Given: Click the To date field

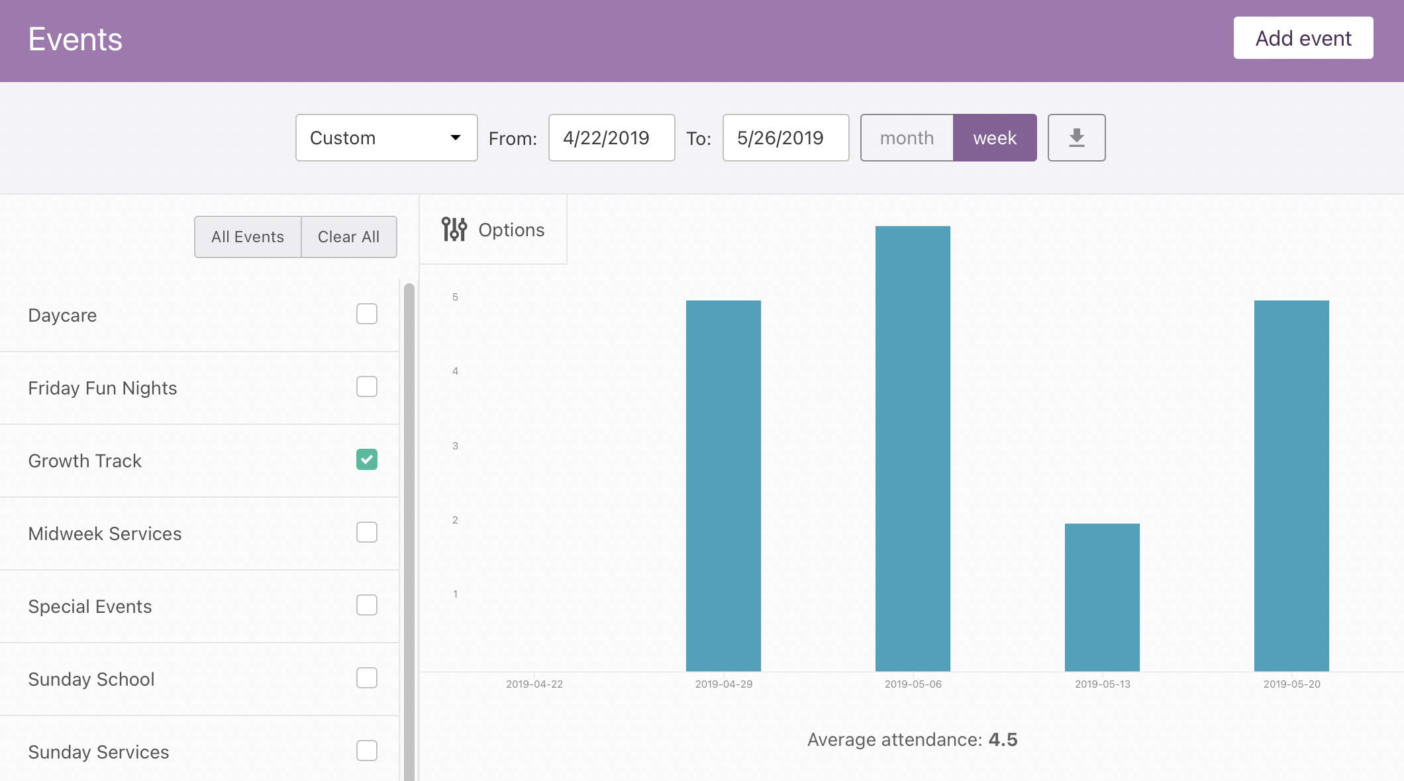Looking at the screenshot, I should 785,138.
